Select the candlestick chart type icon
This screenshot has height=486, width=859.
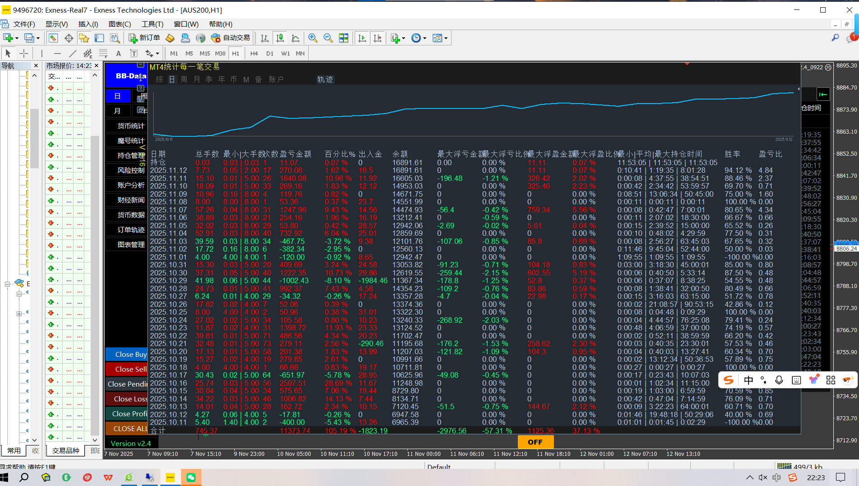[280, 38]
